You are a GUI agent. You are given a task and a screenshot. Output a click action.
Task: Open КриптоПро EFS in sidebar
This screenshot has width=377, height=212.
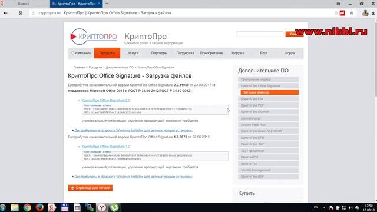point(269,138)
